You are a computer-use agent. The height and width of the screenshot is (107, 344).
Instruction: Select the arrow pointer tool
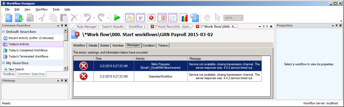click(x=217, y=18)
